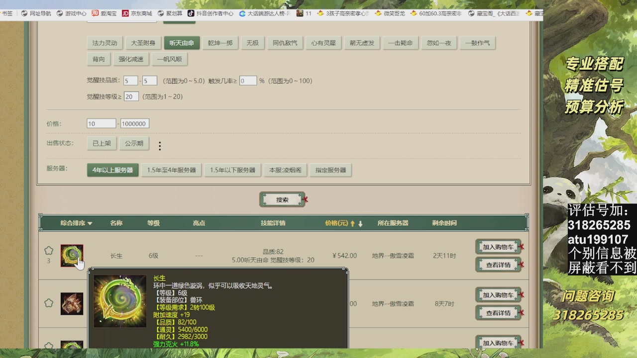
Task: Open the 京东商城 bookmark
Action: pos(139,14)
